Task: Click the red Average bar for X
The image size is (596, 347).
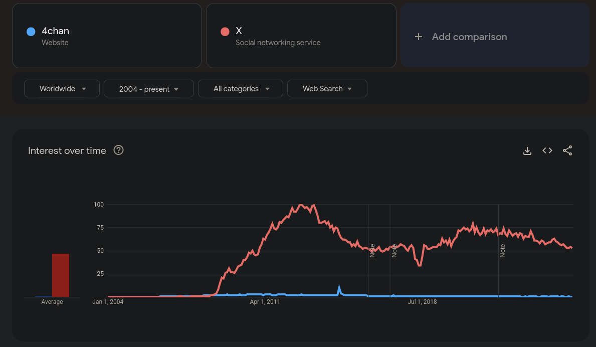Action: (x=61, y=275)
